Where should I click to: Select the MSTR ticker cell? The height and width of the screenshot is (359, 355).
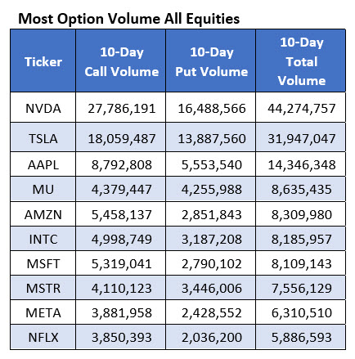[43, 288]
